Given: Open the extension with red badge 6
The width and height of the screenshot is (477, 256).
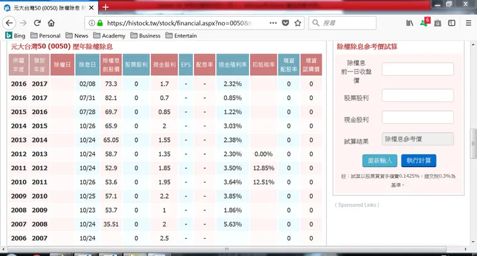Looking at the screenshot, I should click(425, 22).
